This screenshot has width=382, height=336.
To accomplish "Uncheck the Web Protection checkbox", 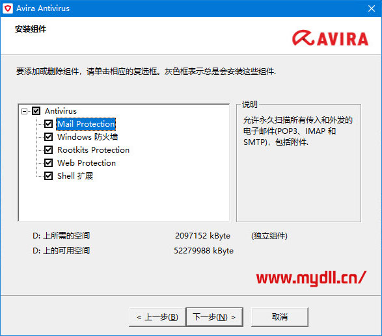I will pyautogui.click(x=48, y=162).
